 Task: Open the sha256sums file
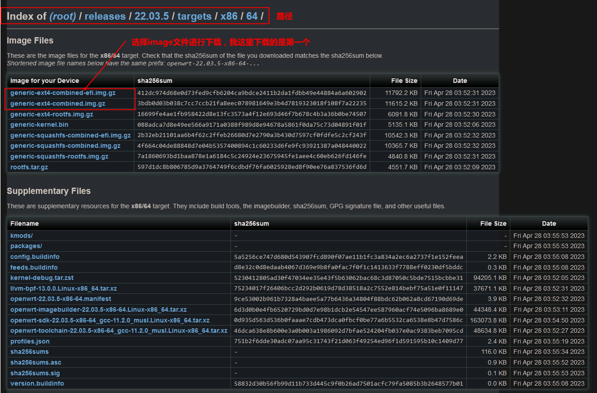coord(29,352)
